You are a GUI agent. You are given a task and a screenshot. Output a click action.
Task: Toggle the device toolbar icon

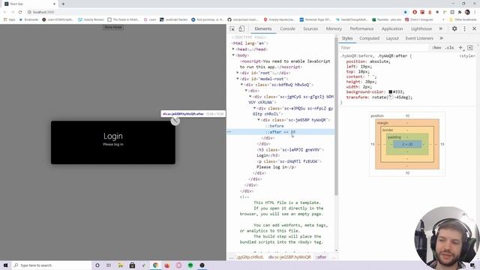pos(241,28)
